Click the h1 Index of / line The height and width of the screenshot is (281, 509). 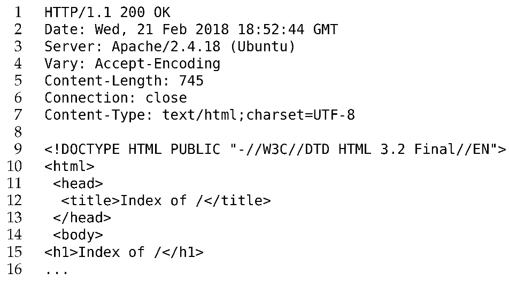tap(124, 252)
